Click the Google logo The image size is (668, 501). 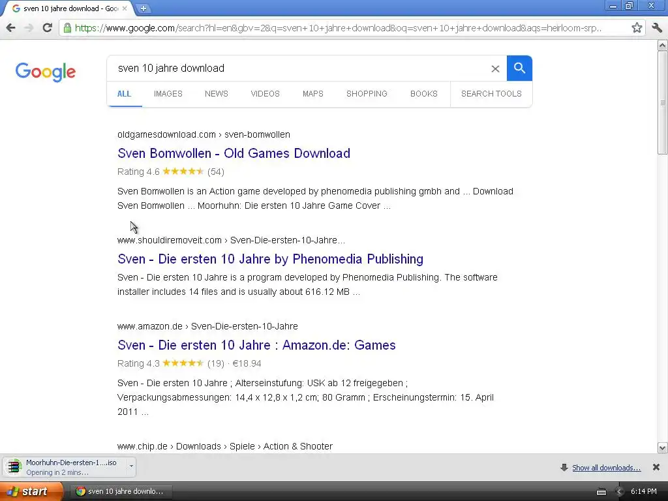(46, 72)
